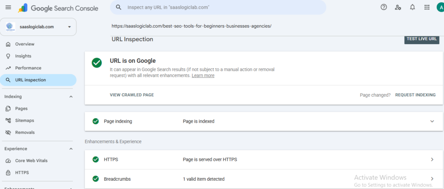The width and height of the screenshot is (444, 189).
Task: Collapse the Indexing sidebar section
Action: (x=71, y=97)
